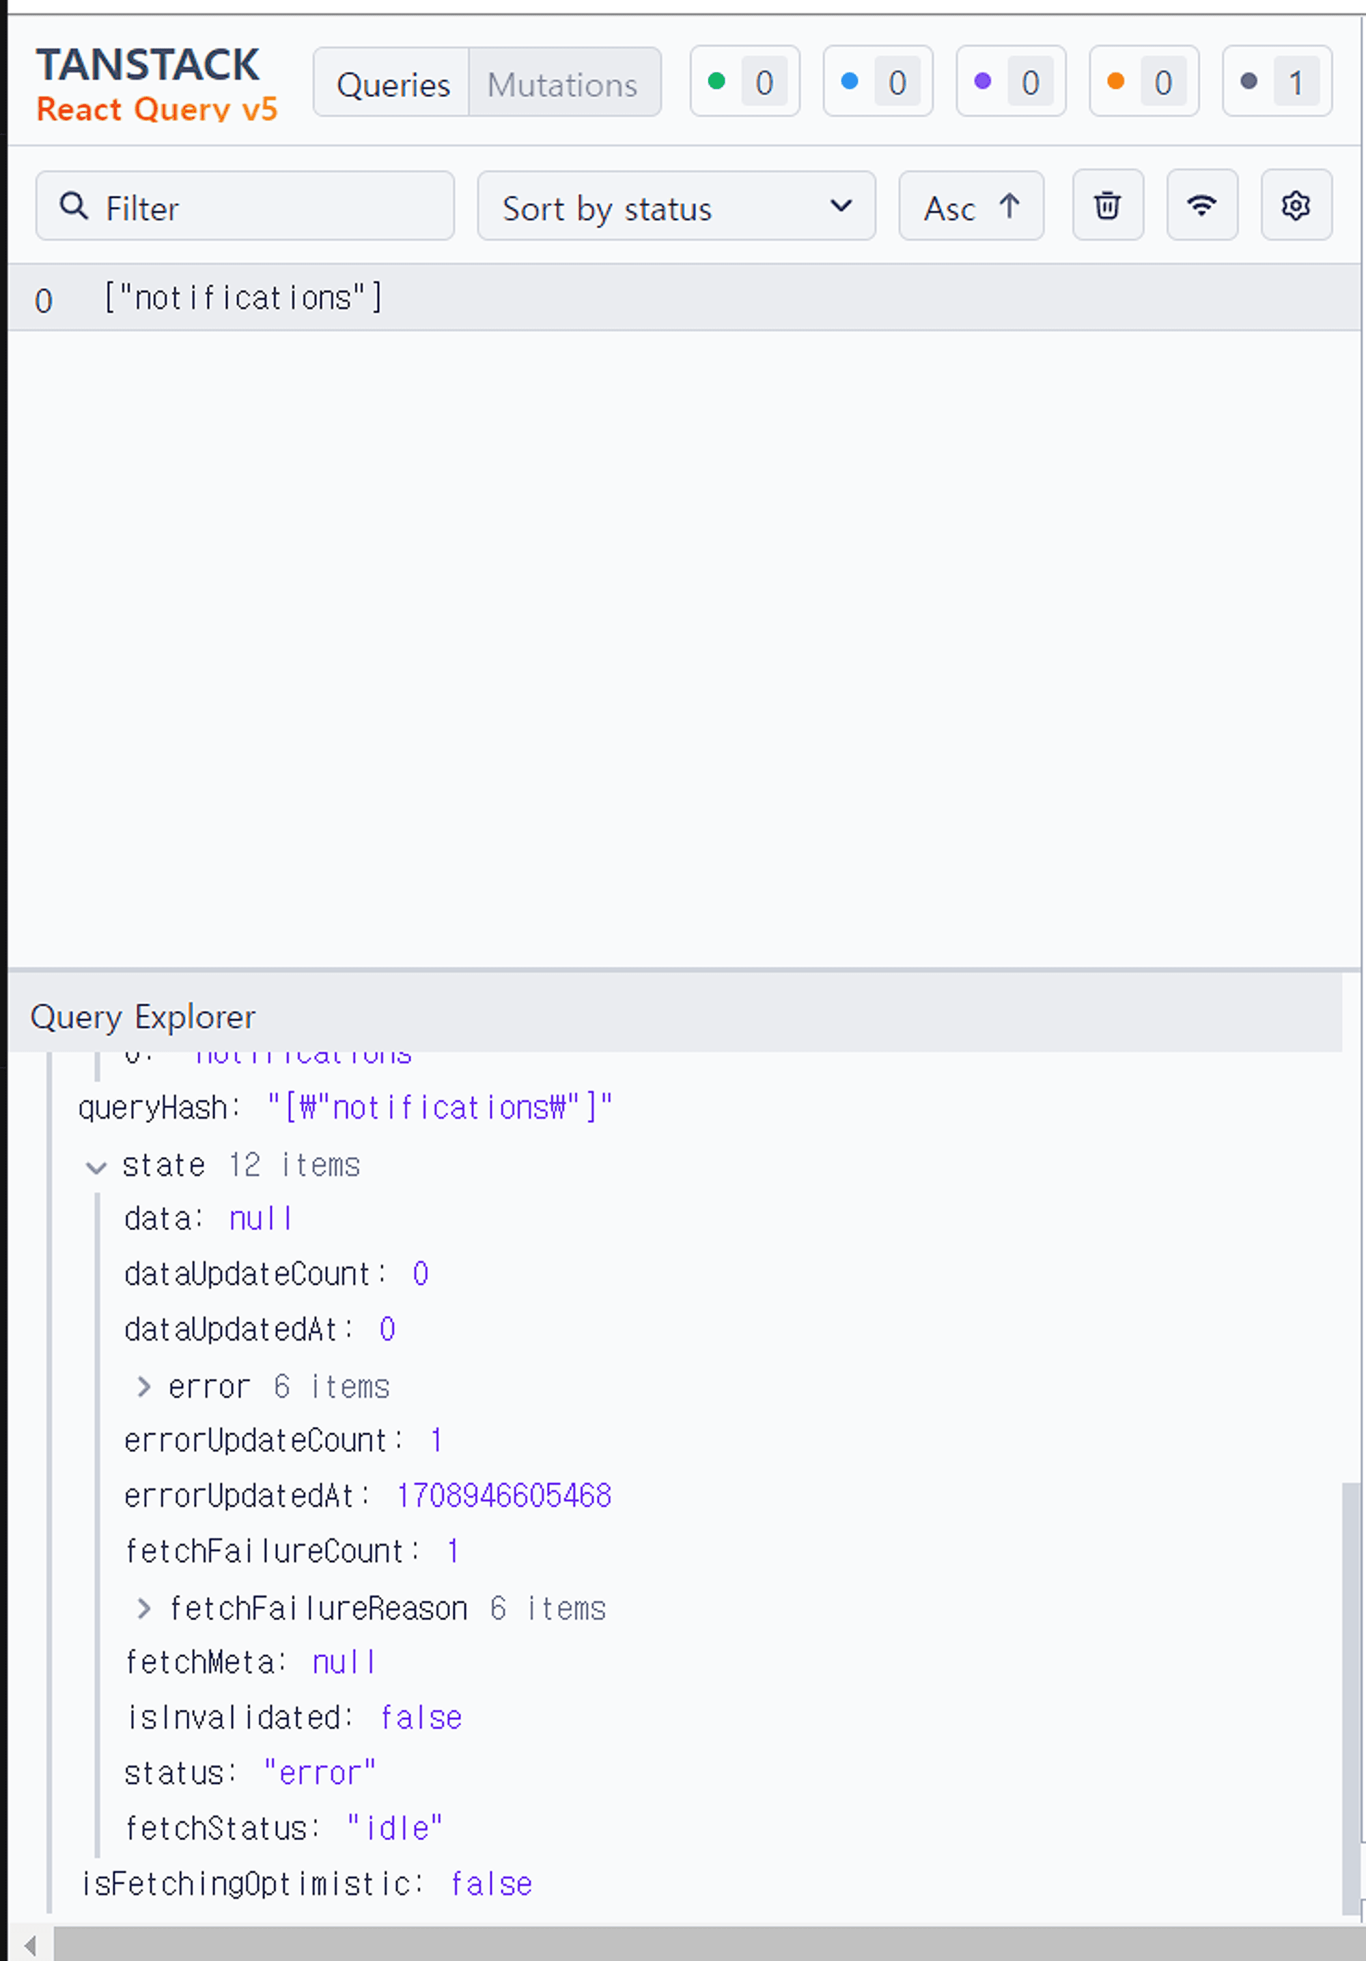Switch to the Mutations tab
The height and width of the screenshot is (1961, 1366).
tap(564, 83)
